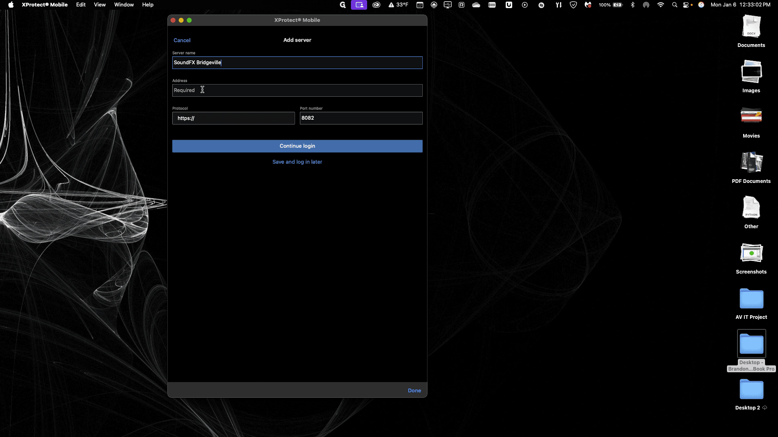
Task: Click Done at bottom of window
Action: point(414,390)
